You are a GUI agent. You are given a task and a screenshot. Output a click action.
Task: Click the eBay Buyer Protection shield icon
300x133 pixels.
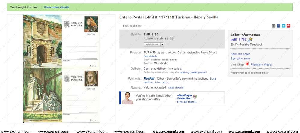tap(195, 97)
